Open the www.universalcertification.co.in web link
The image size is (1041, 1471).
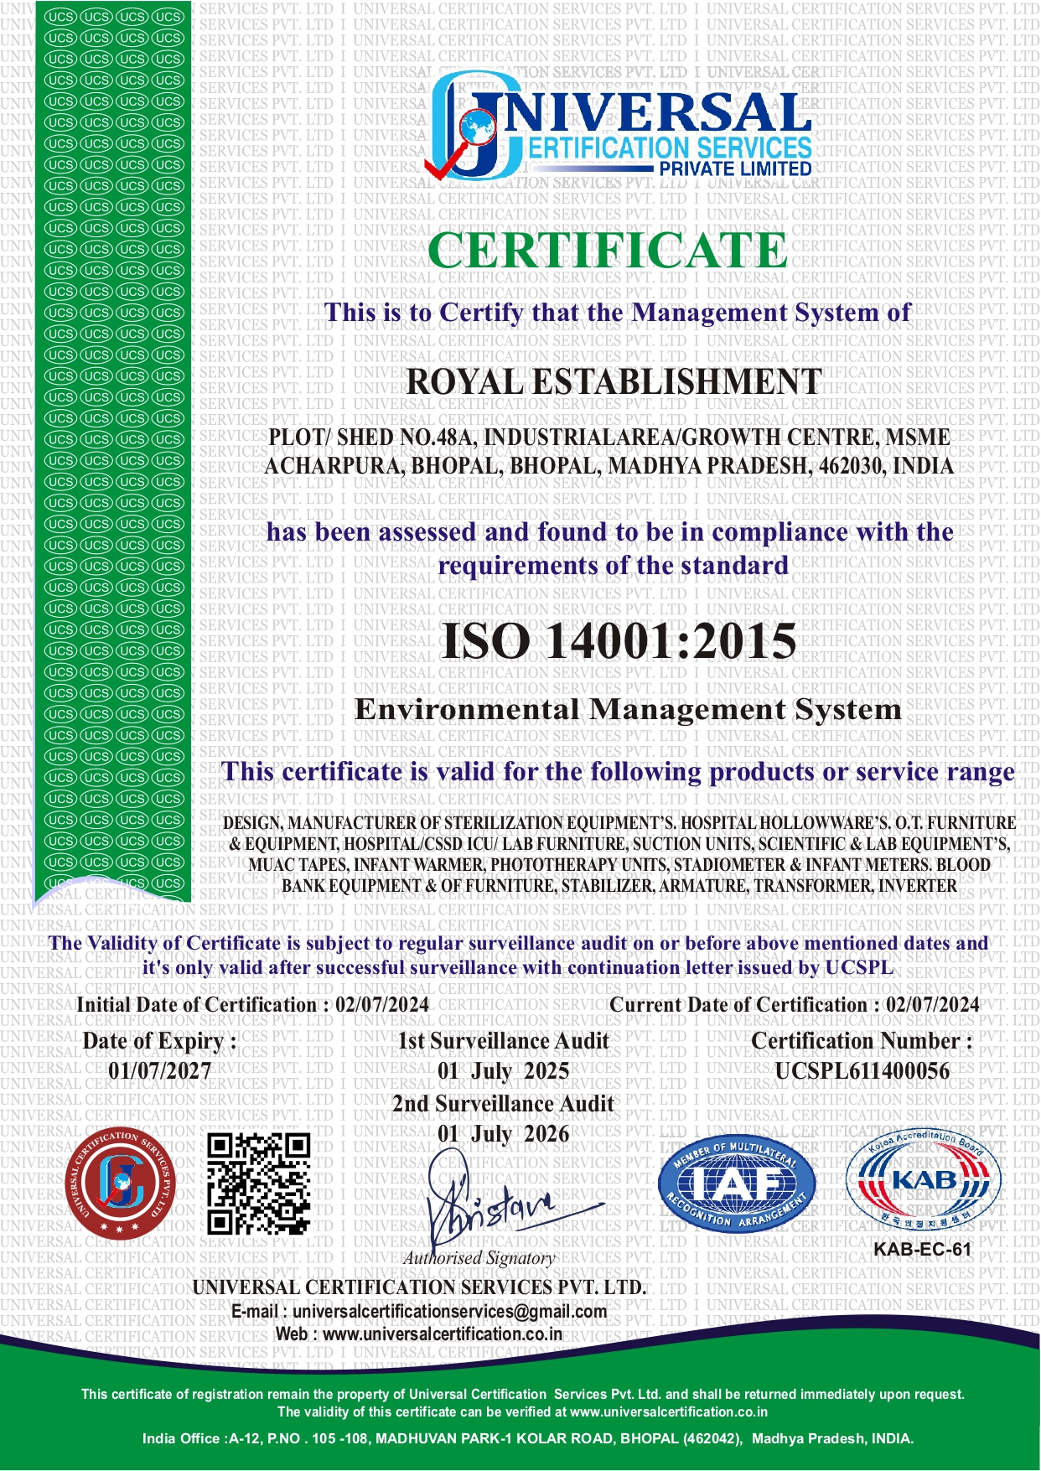click(x=443, y=1334)
